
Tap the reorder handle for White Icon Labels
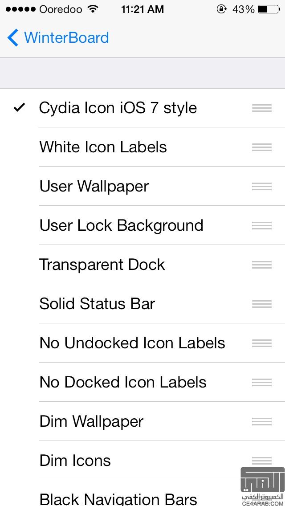click(x=261, y=147)
